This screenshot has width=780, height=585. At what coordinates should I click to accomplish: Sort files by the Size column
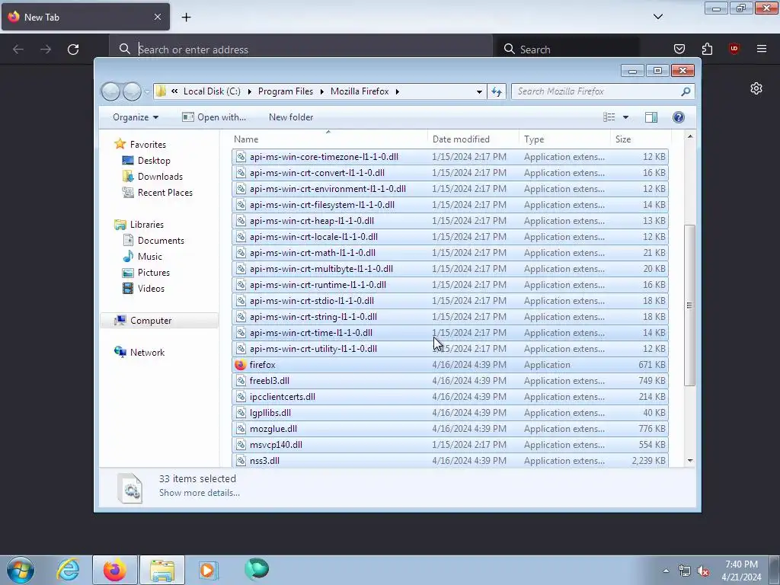coord(641,139)
